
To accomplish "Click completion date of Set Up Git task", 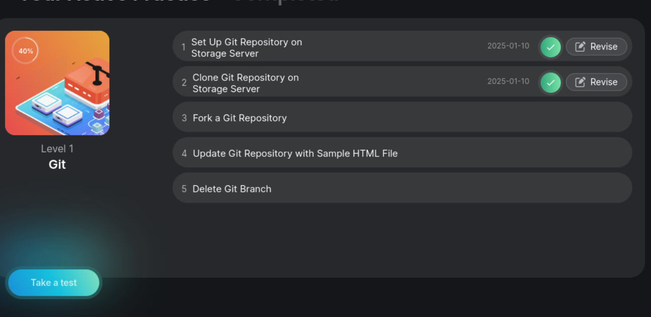I will (508, 46).
